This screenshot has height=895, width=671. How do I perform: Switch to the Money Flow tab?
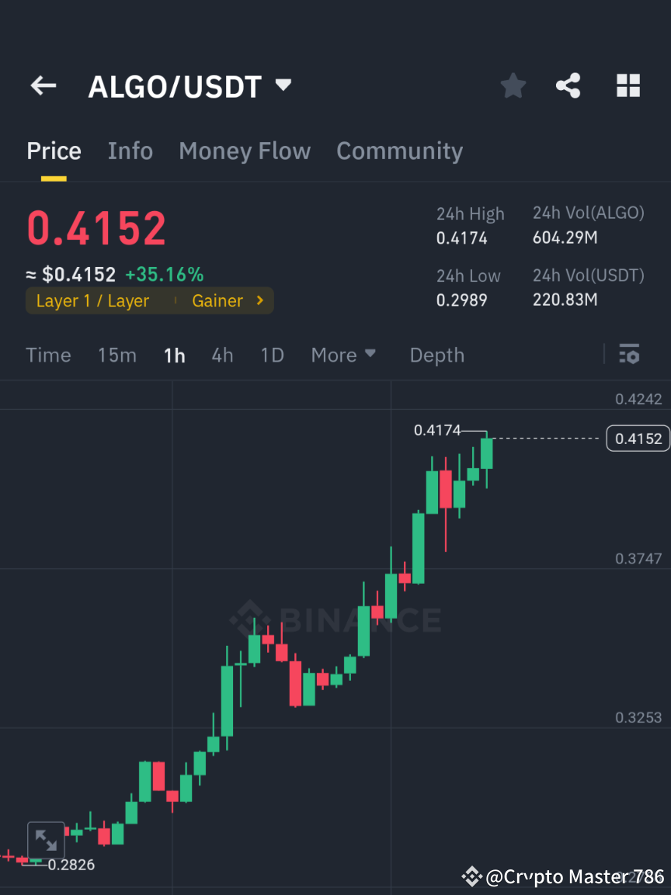point(245,151)
